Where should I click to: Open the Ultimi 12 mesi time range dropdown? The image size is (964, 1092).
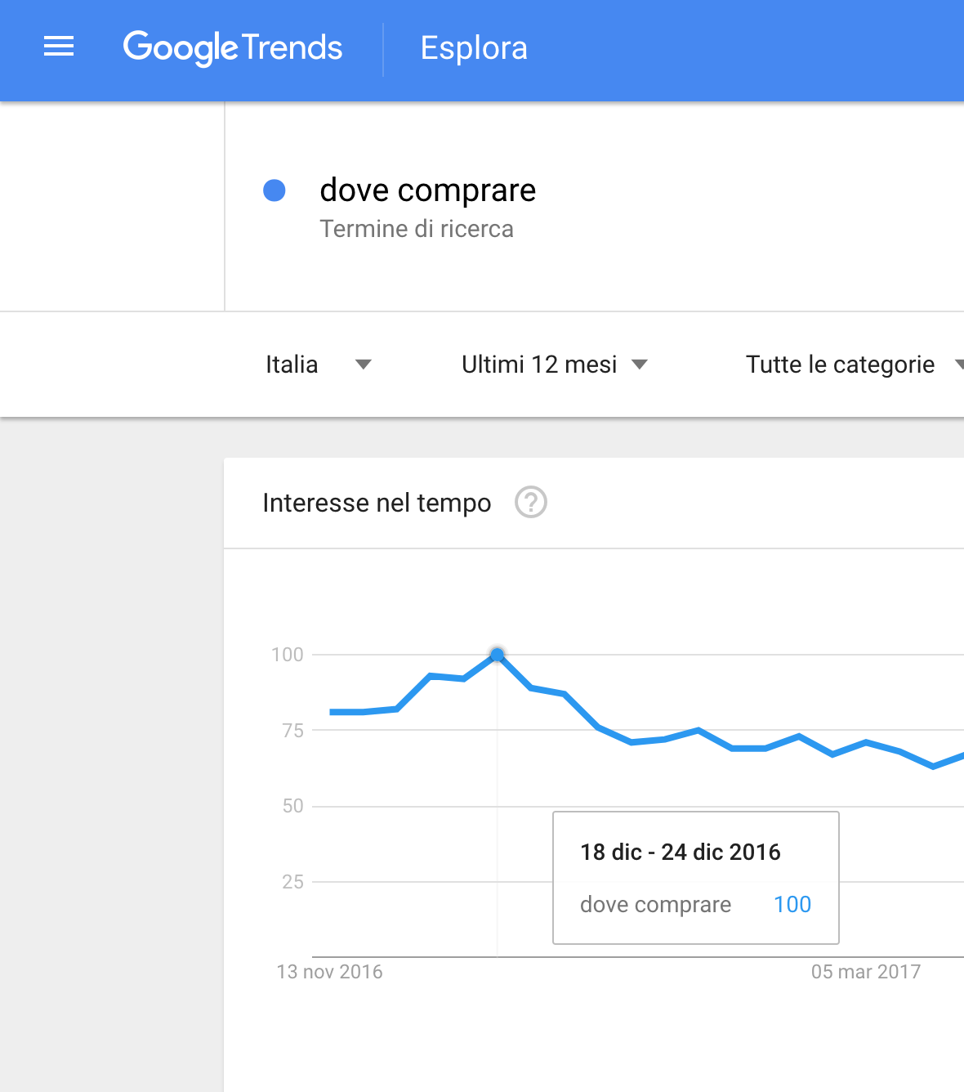pyautogui.click(x=555, y=365)
